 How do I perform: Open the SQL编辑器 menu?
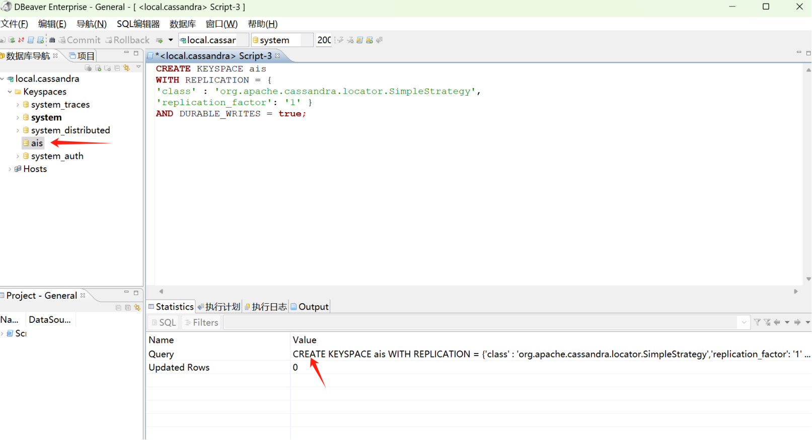coord(138,24)
